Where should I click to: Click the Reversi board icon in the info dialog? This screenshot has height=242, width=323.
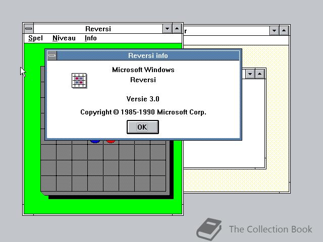(79, 81)
